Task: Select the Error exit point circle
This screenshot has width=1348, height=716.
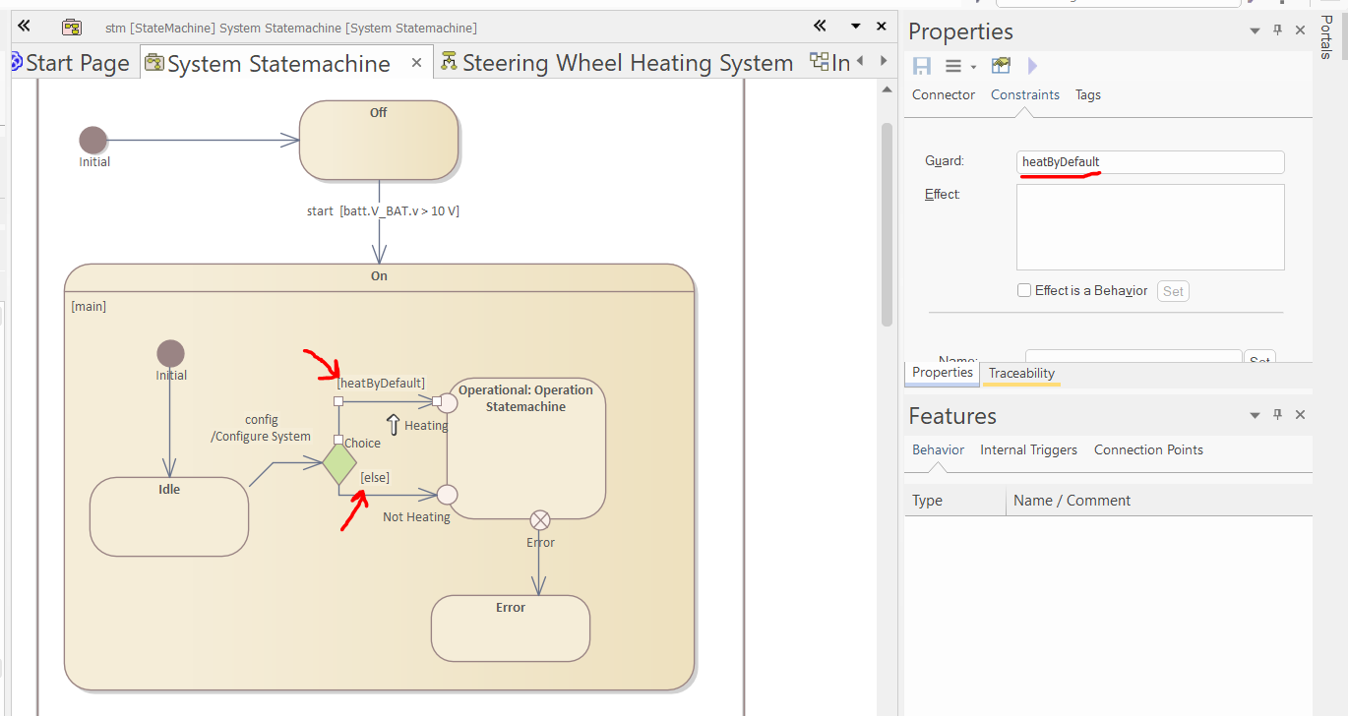Action: point(540,519)
